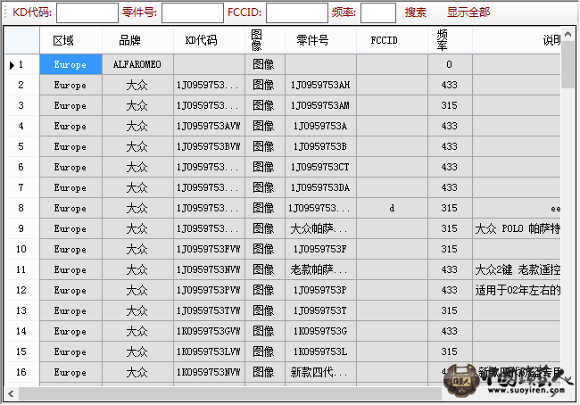Click the horizontal scrollbar thumb
580x405 pixels.
click(230, 394)
